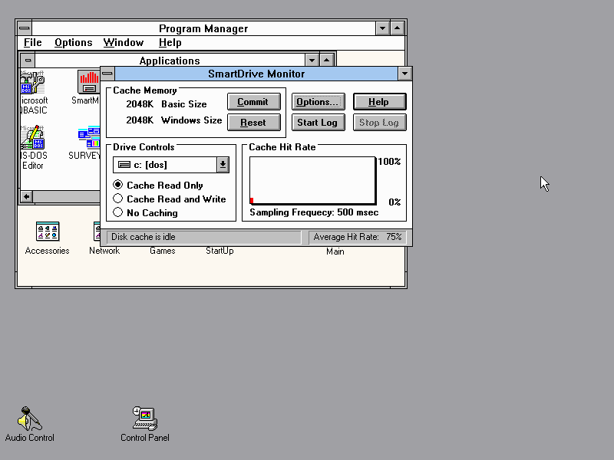This screenshot has height=460, width=614.
Task: Expand the c: [dos] drive dropdown
Action: tap(223, 165)
